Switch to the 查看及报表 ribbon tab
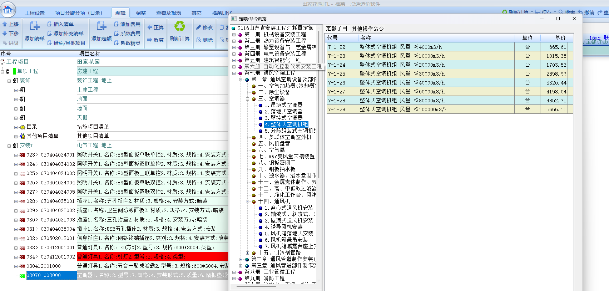 168,13
